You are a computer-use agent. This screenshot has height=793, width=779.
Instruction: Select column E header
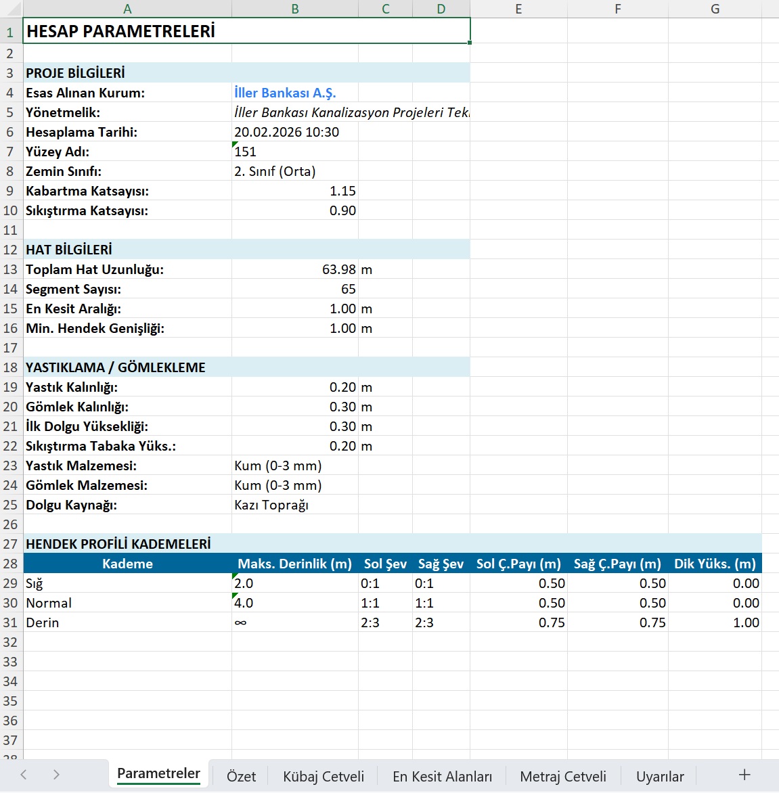pyautogui.click(x=518, y=9)
